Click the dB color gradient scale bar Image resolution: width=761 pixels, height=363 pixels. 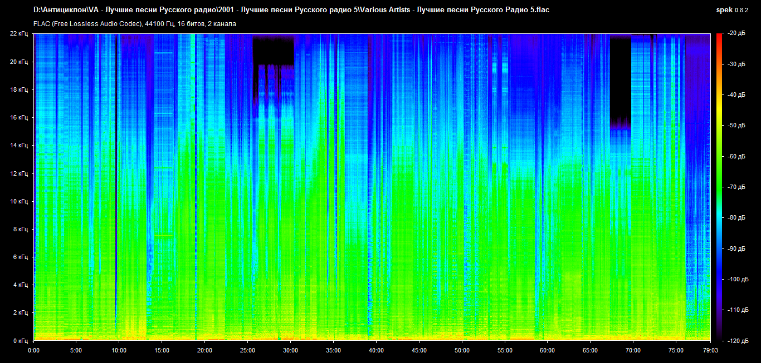(719, 187)
